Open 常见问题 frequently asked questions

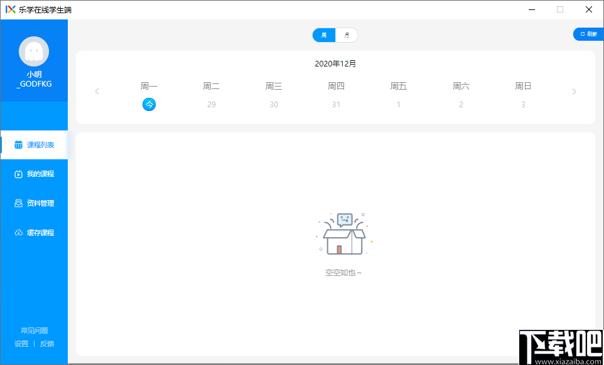(x=35, y=330)
